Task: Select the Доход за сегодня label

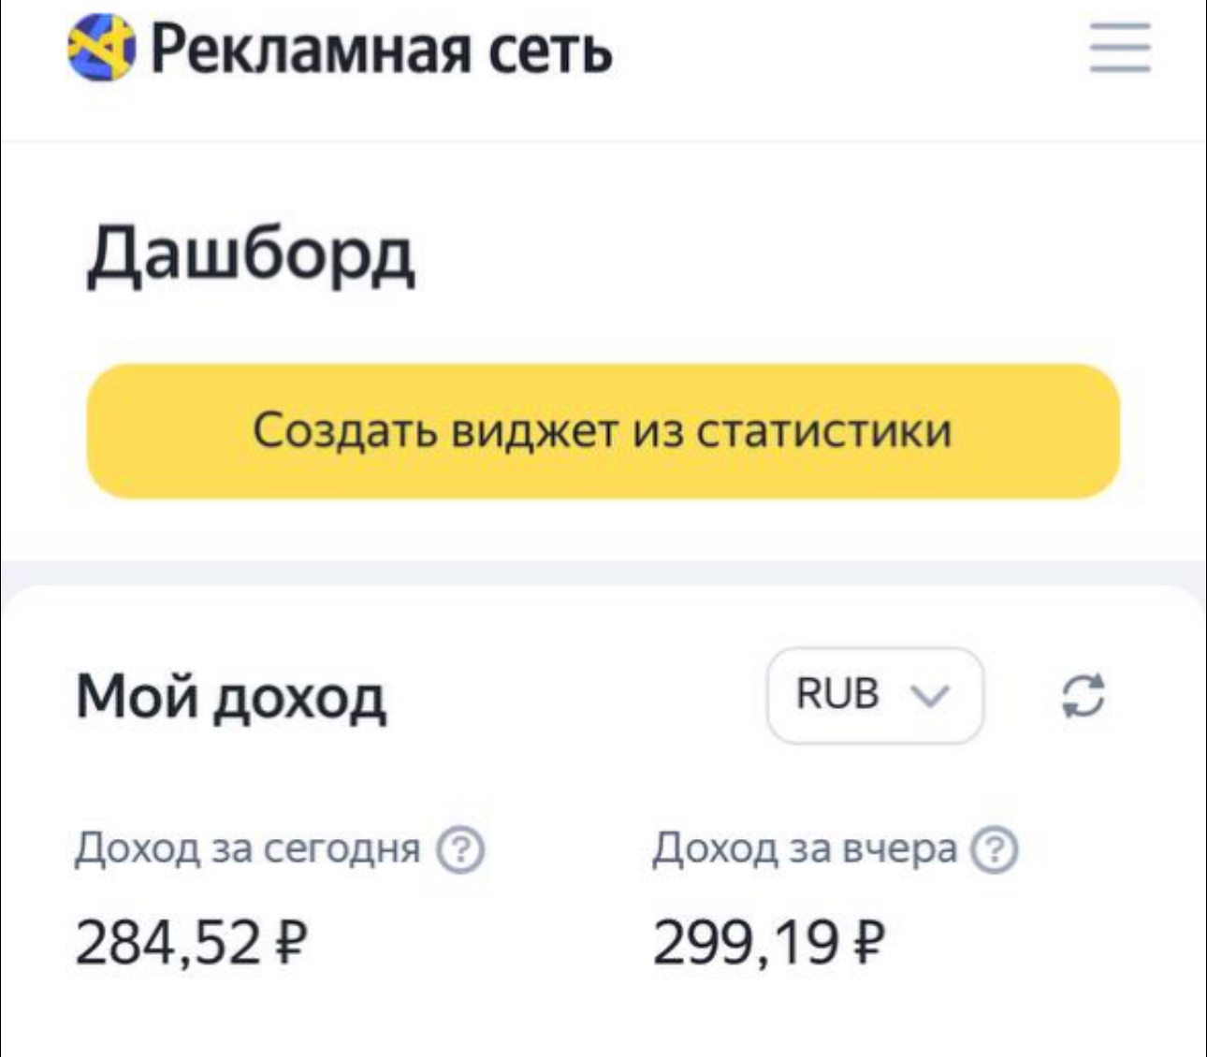Action: pyautogui.click(x=247, y=849)
